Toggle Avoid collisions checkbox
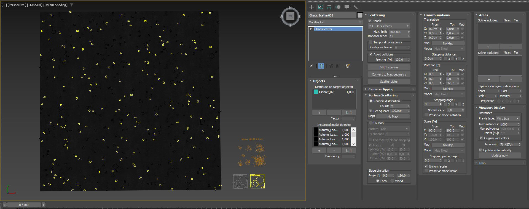 (371, 54)
